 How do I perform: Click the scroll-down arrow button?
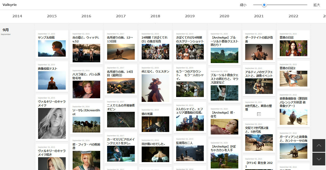coord(319,159)
